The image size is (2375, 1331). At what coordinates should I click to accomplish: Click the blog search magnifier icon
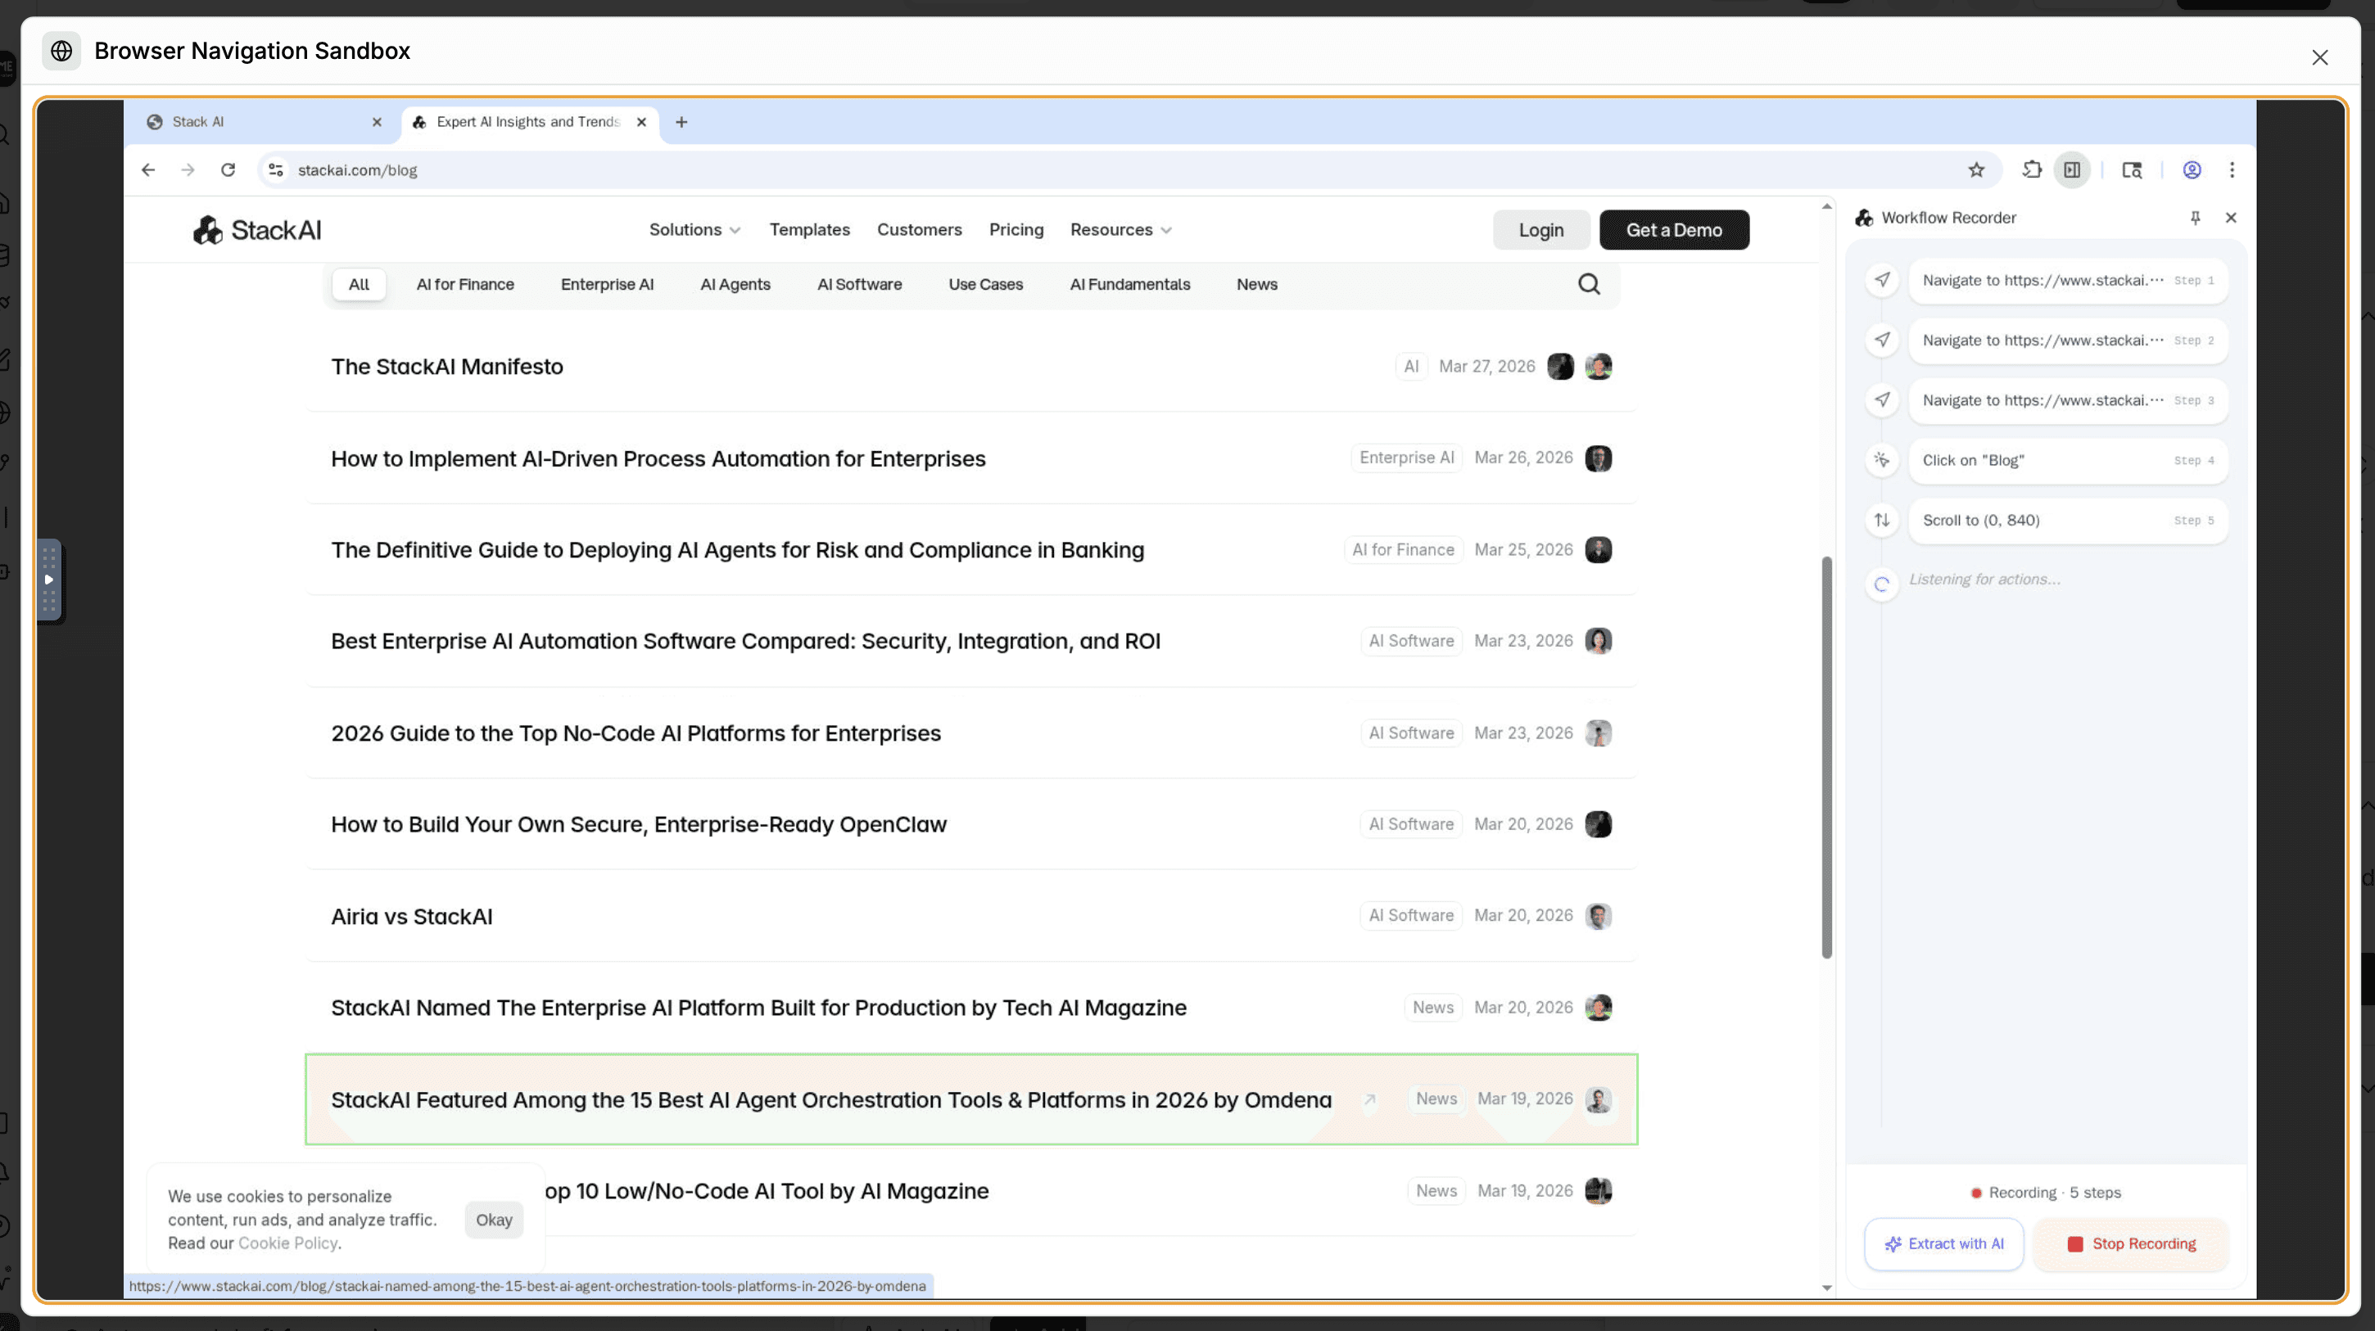(1589, 284)
